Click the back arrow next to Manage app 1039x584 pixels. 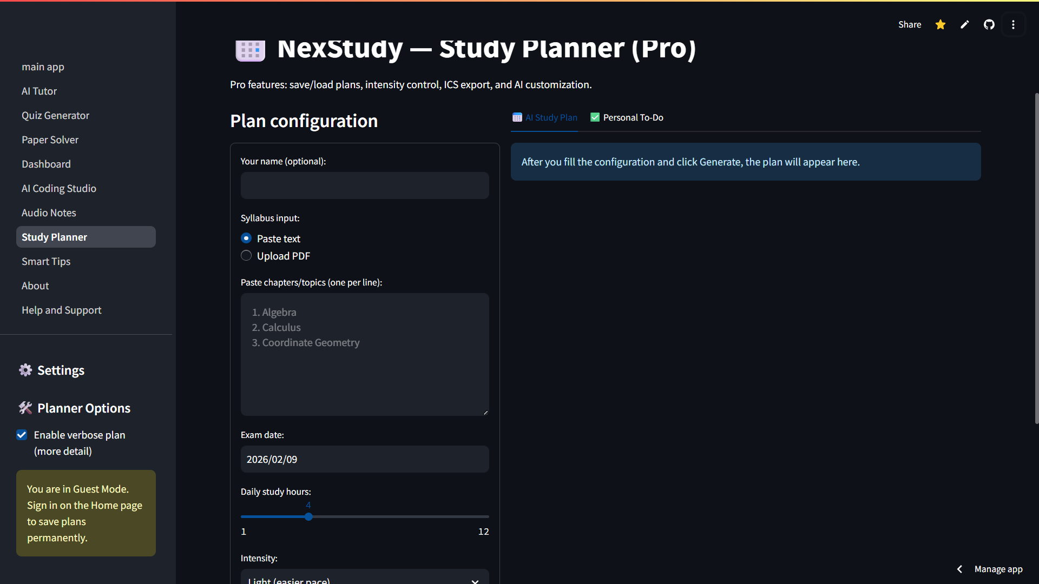click(x=959, y=569)
